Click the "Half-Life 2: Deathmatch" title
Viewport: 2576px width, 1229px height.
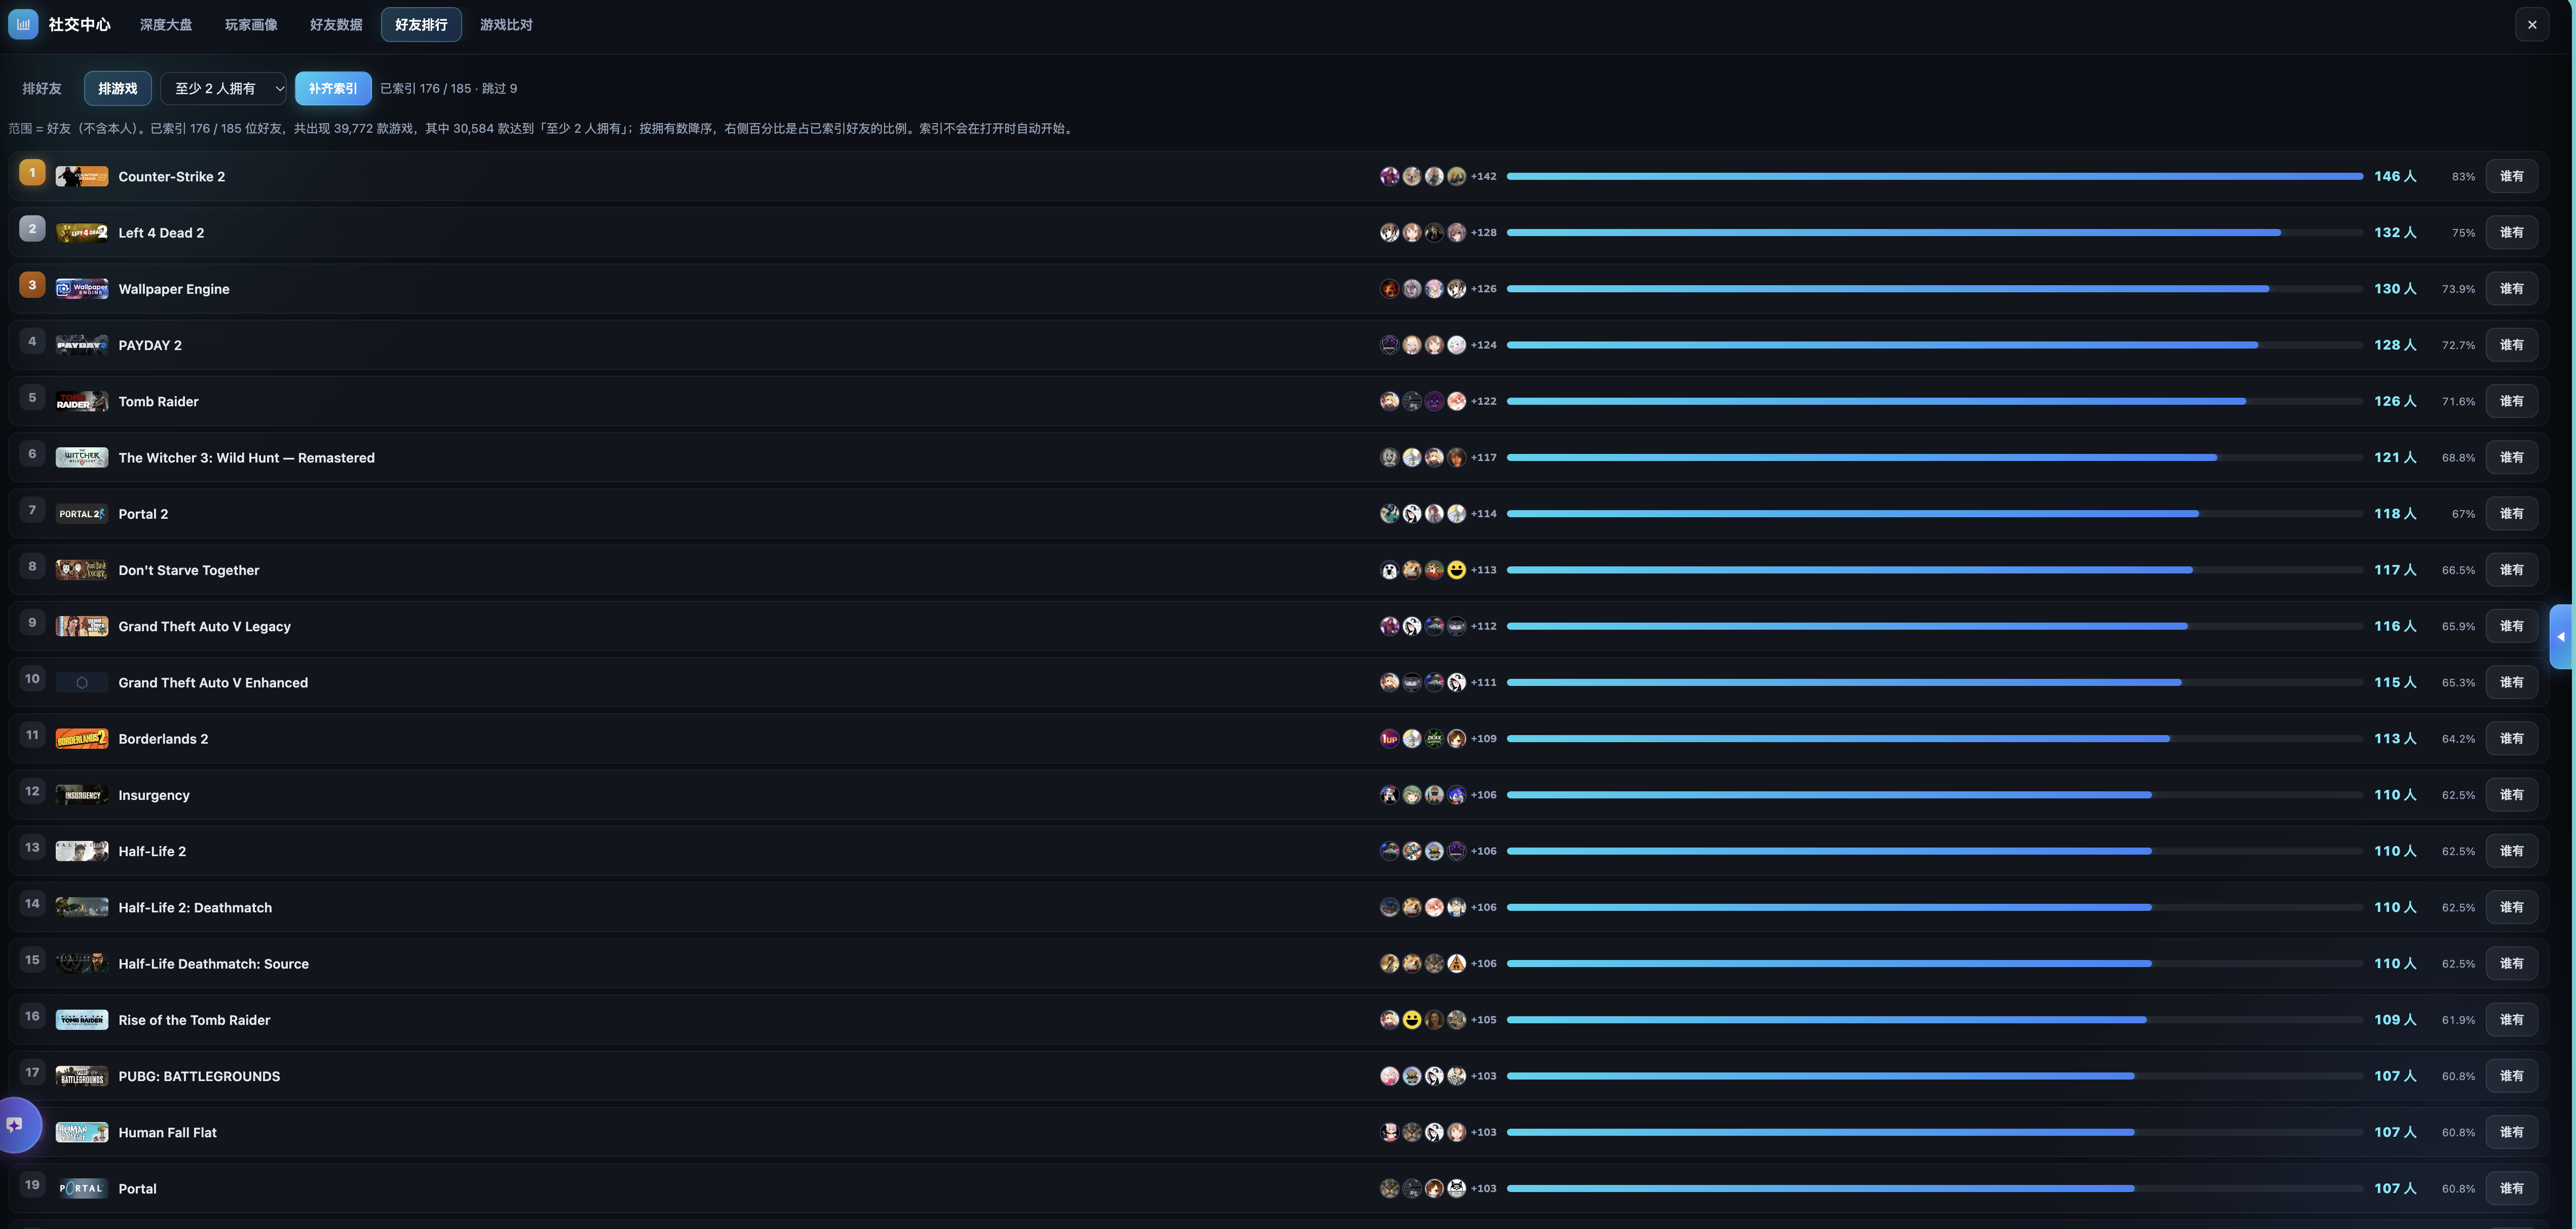click(x=195, y=908)
